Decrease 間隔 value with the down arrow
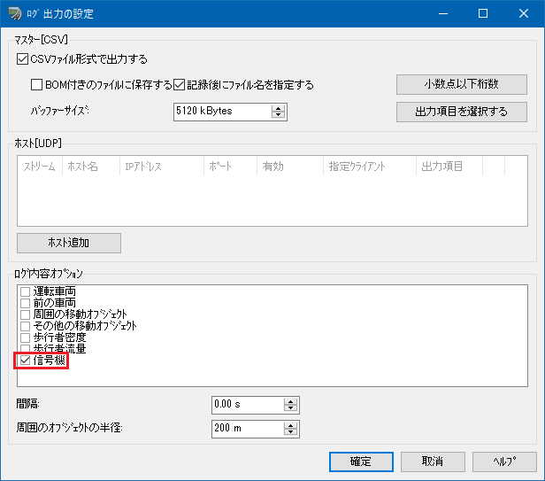 coord(290,408)
